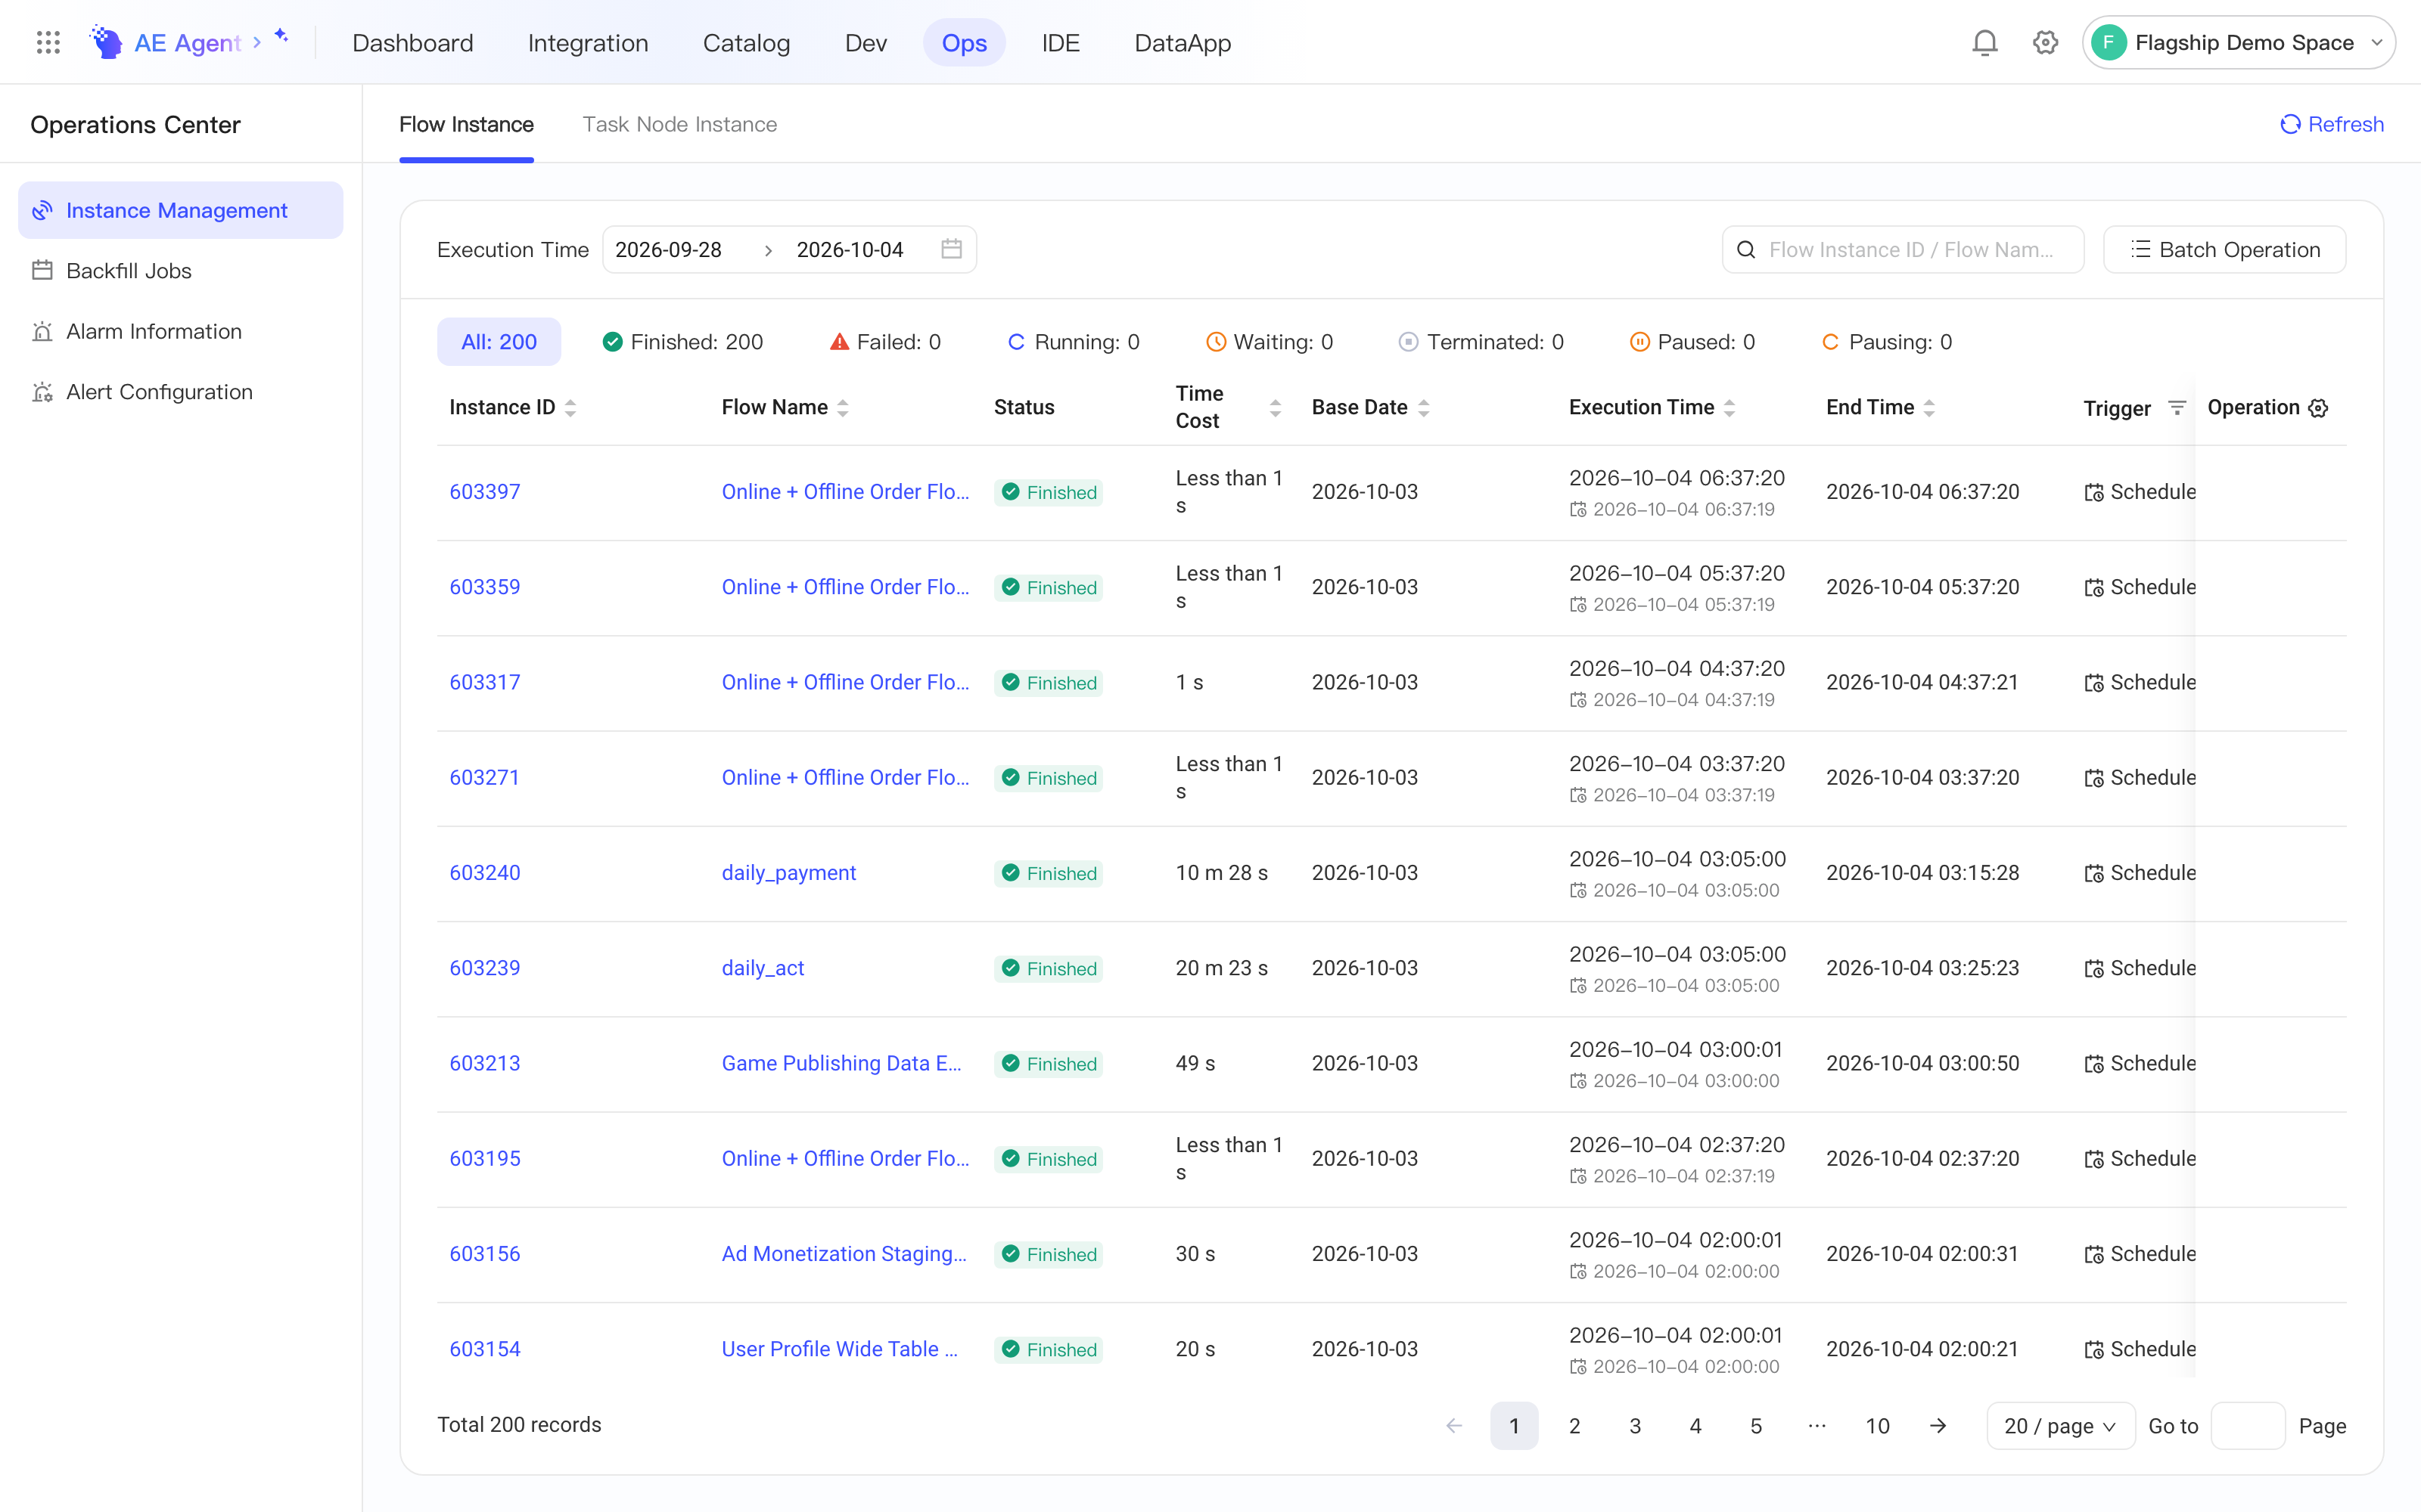Open the Dashboard menu
The width and height of the screenshot is (2421, 1512).
(412, 43)
